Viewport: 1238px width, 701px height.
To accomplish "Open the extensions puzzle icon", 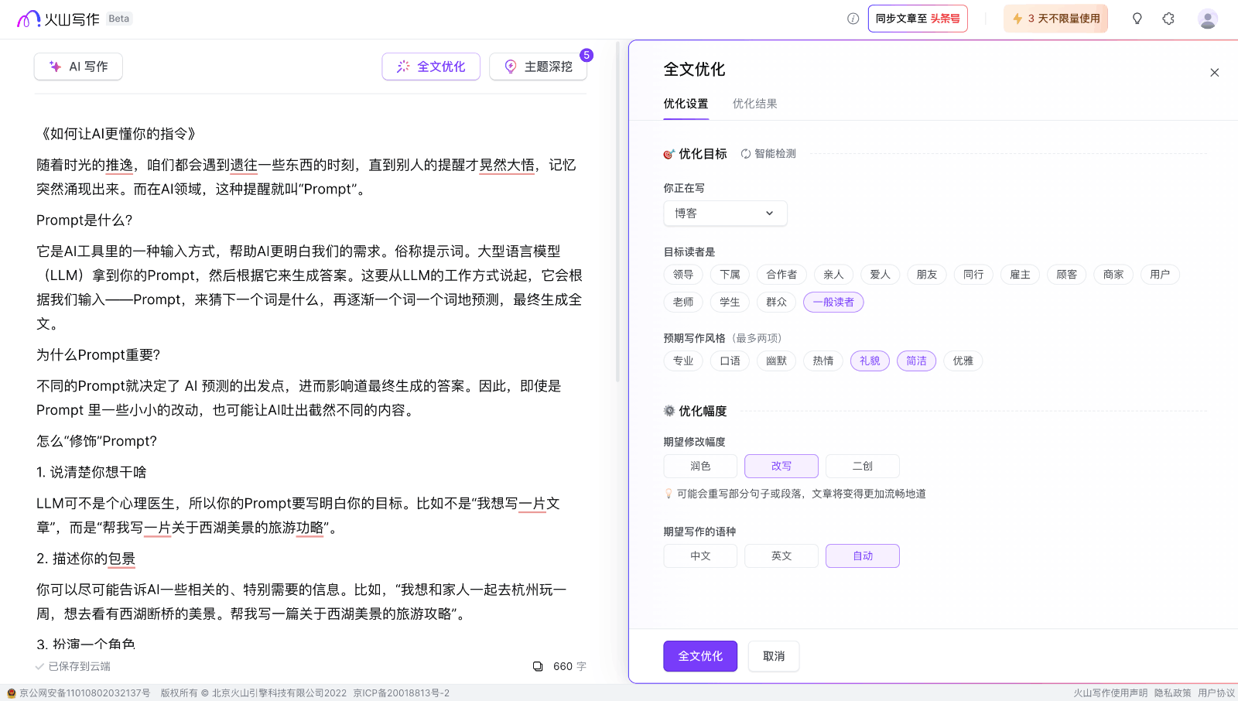I will point(1168,19).
